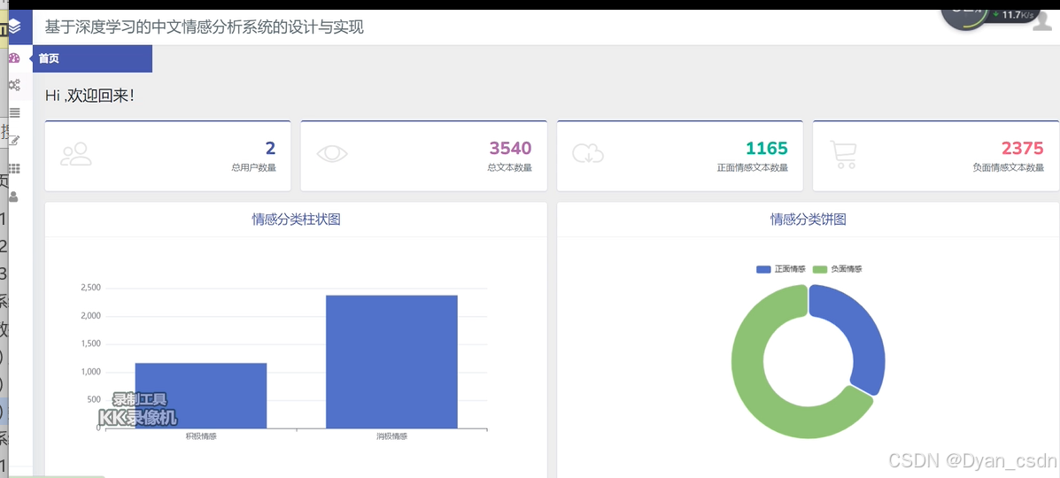The height and width of the screenshot is (478, 1060).
Task: Click shopping cart icon on 负面情感文本数量 card
Action: pyautogui.click(x=843, y=155)
